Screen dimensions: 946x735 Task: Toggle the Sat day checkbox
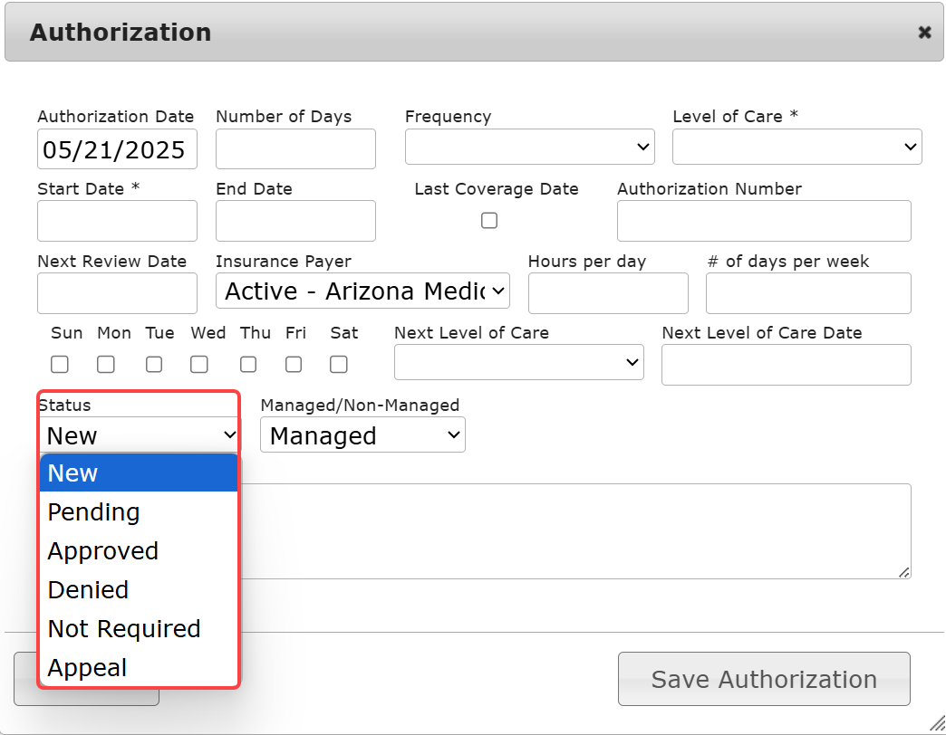(339, 364)
